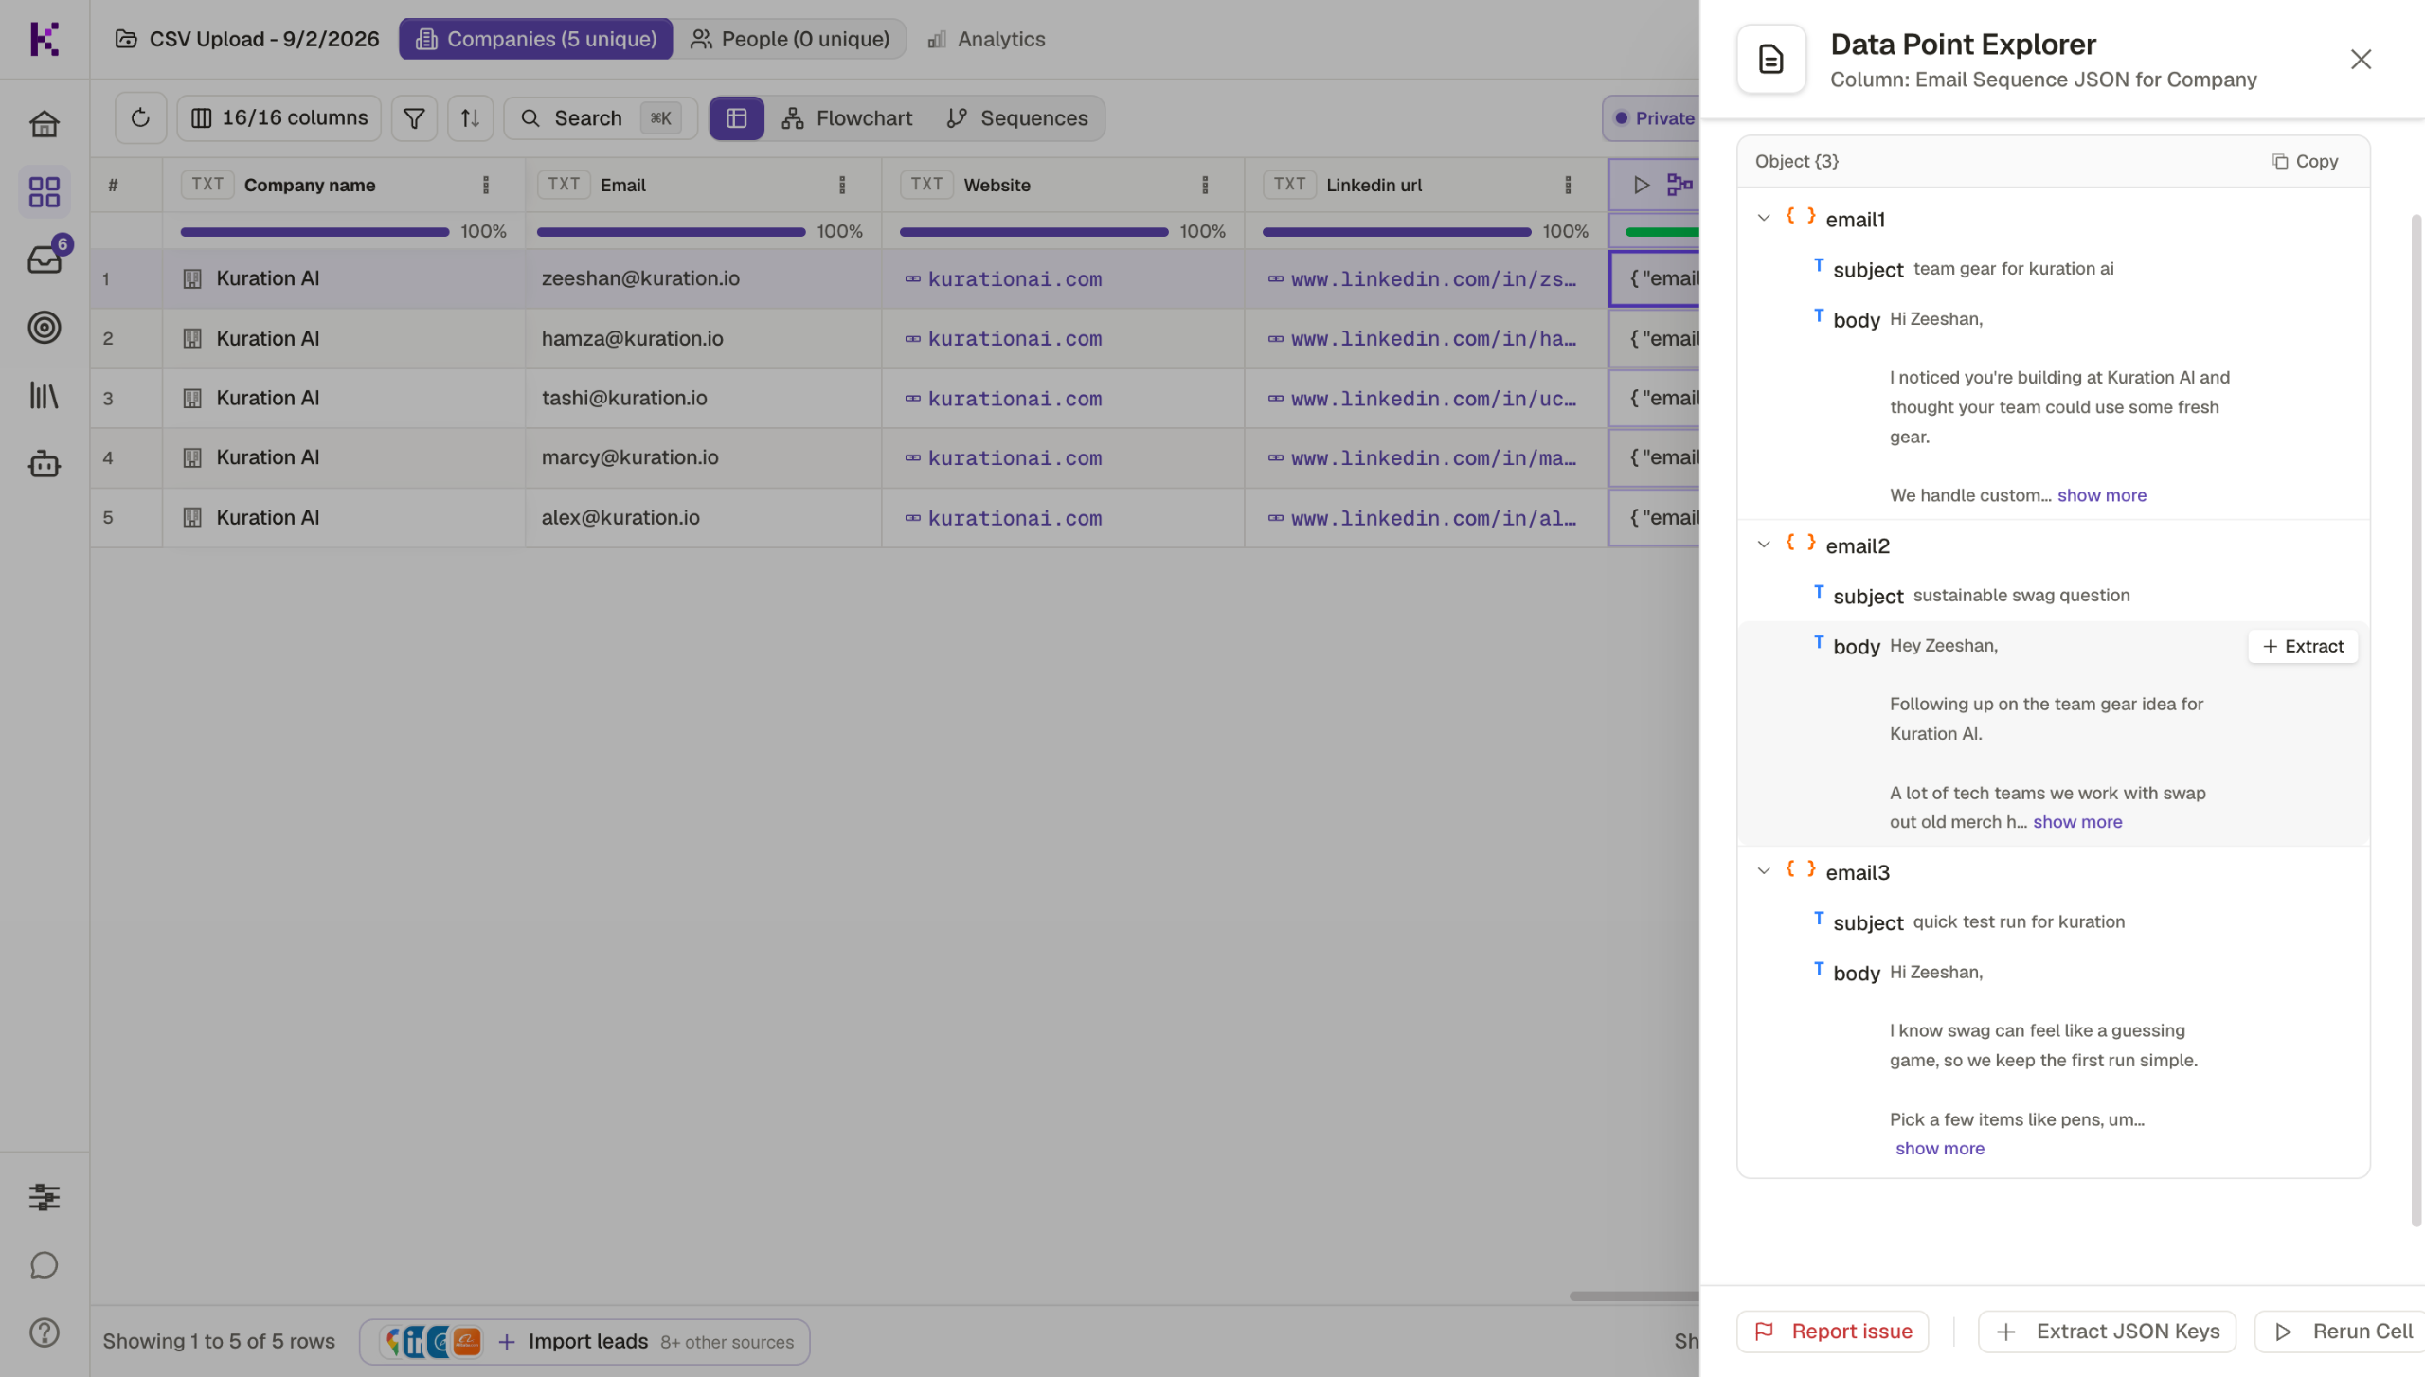Image resolution: width=2425 pixels, height=1377 pixels.
Task: Click Extract on email2 body
Action: pos(2303,646)
